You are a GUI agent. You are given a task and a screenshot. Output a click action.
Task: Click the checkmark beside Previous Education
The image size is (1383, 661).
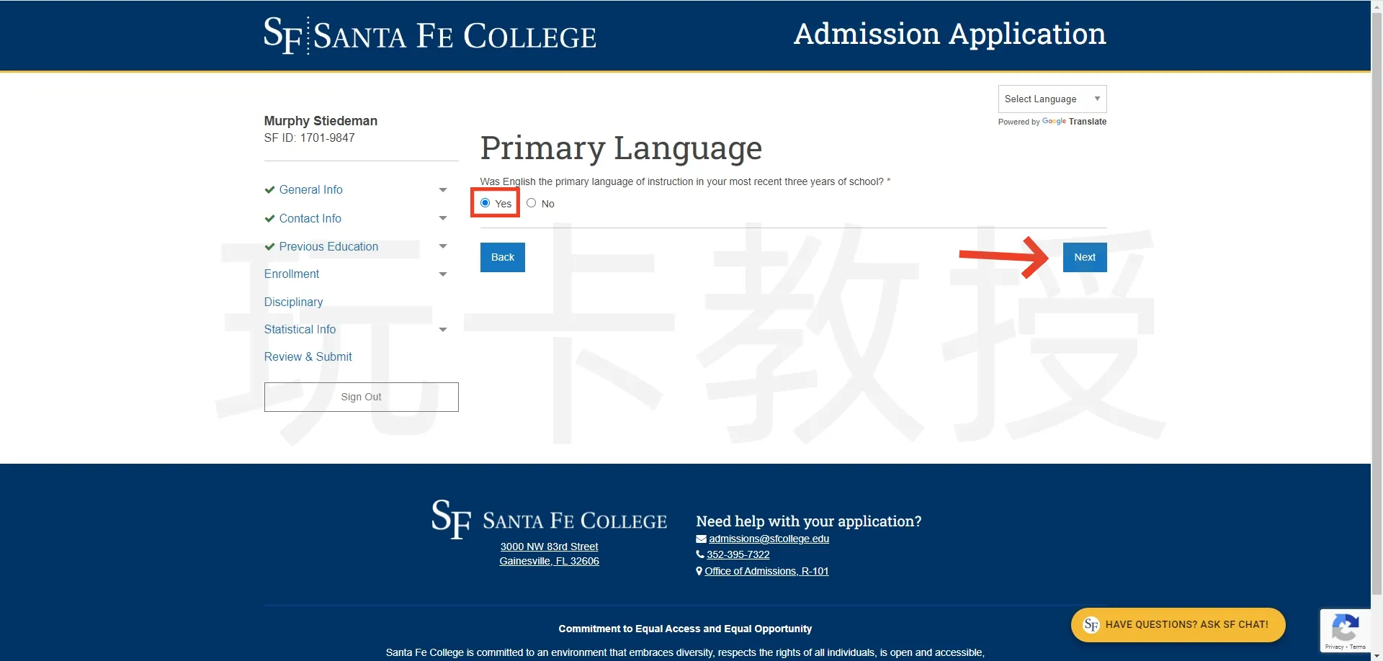coord(269,247)
